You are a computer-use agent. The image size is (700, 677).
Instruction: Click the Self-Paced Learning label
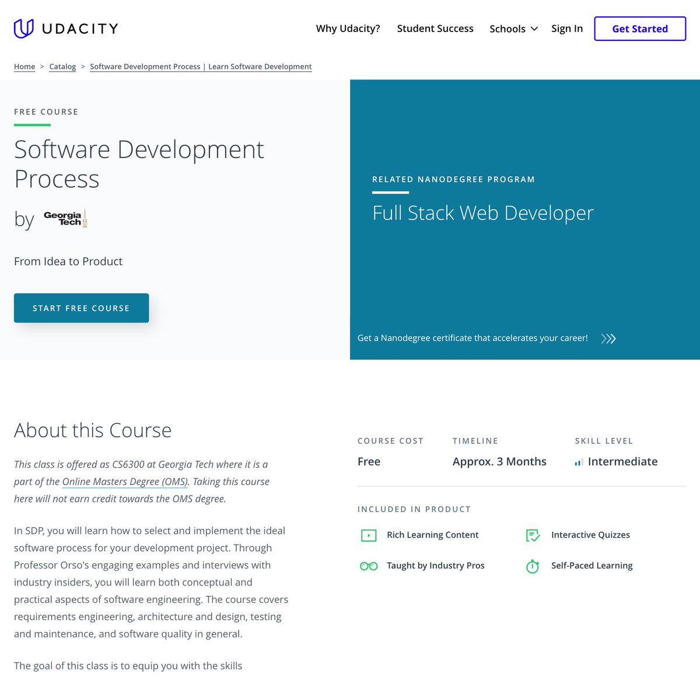click(x=591, y=566)
